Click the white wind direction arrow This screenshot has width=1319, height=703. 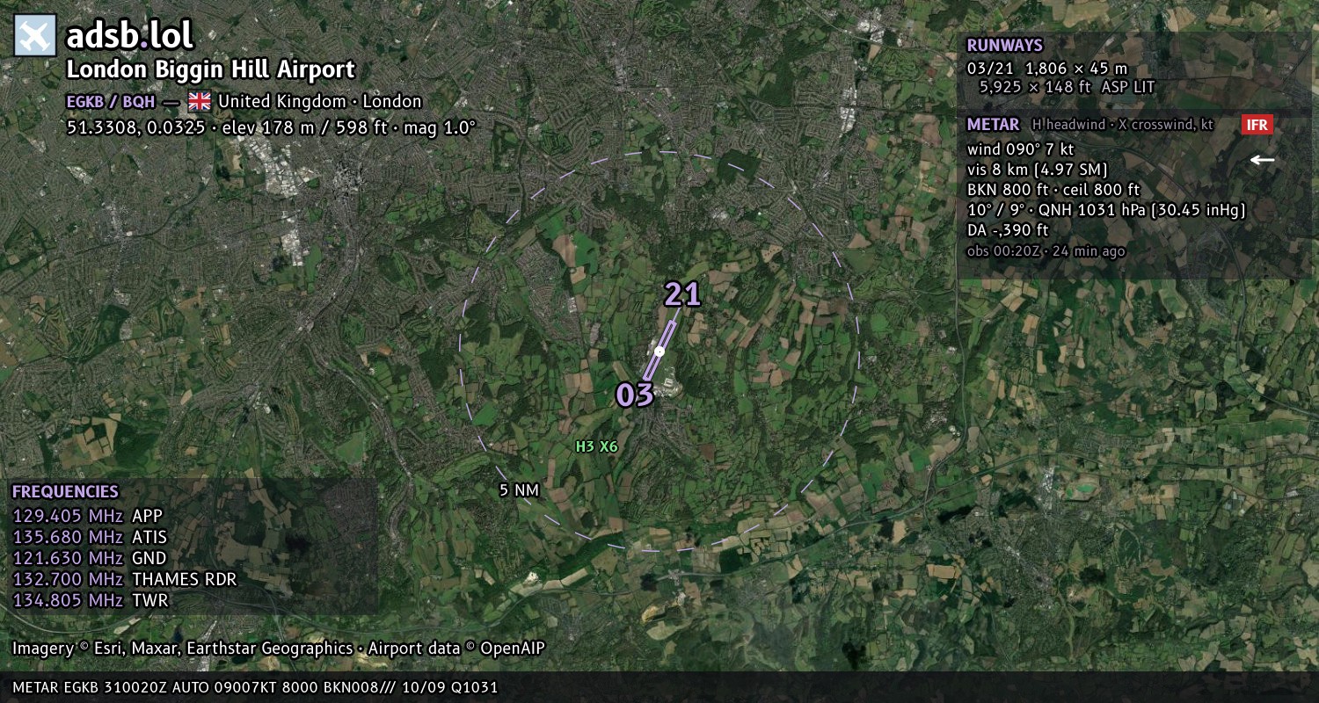1263,160
